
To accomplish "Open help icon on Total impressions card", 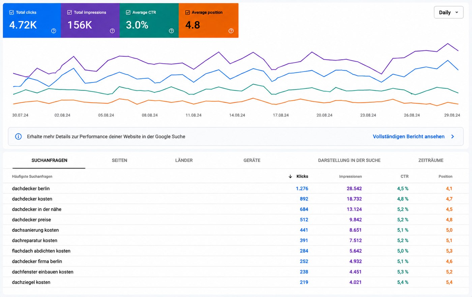I will click(112, 31).
